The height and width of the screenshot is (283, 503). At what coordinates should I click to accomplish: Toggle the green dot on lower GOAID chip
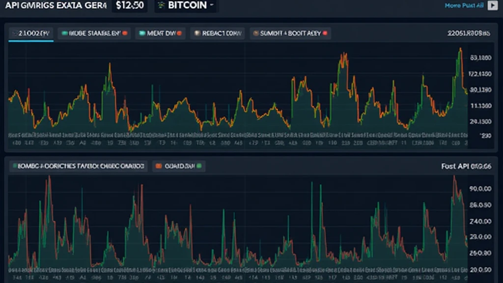point(199,166)
